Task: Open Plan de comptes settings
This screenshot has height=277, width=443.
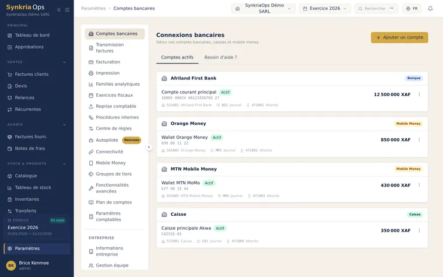Action: [115, 202]
